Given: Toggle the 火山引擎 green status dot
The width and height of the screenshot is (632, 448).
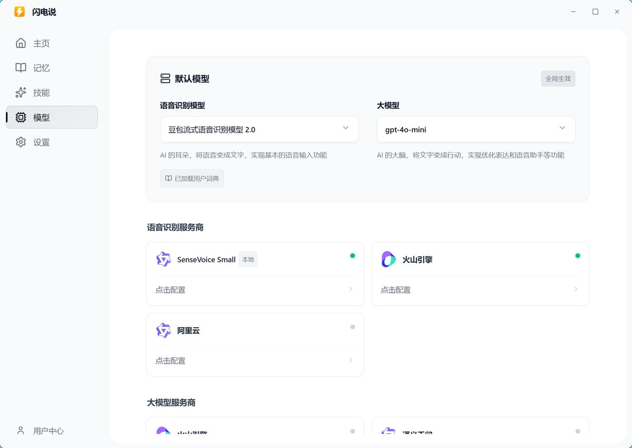Looking at the screenshot, I should point(578,256).
